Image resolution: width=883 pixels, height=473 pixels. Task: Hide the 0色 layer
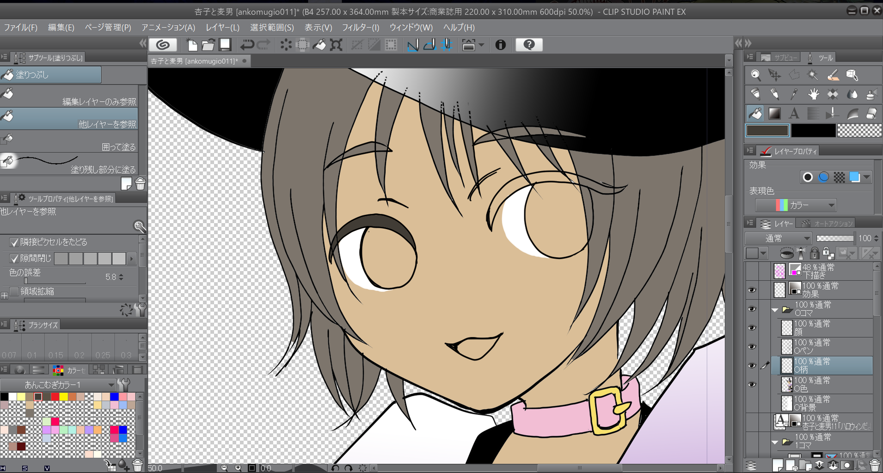click(752, 384)
